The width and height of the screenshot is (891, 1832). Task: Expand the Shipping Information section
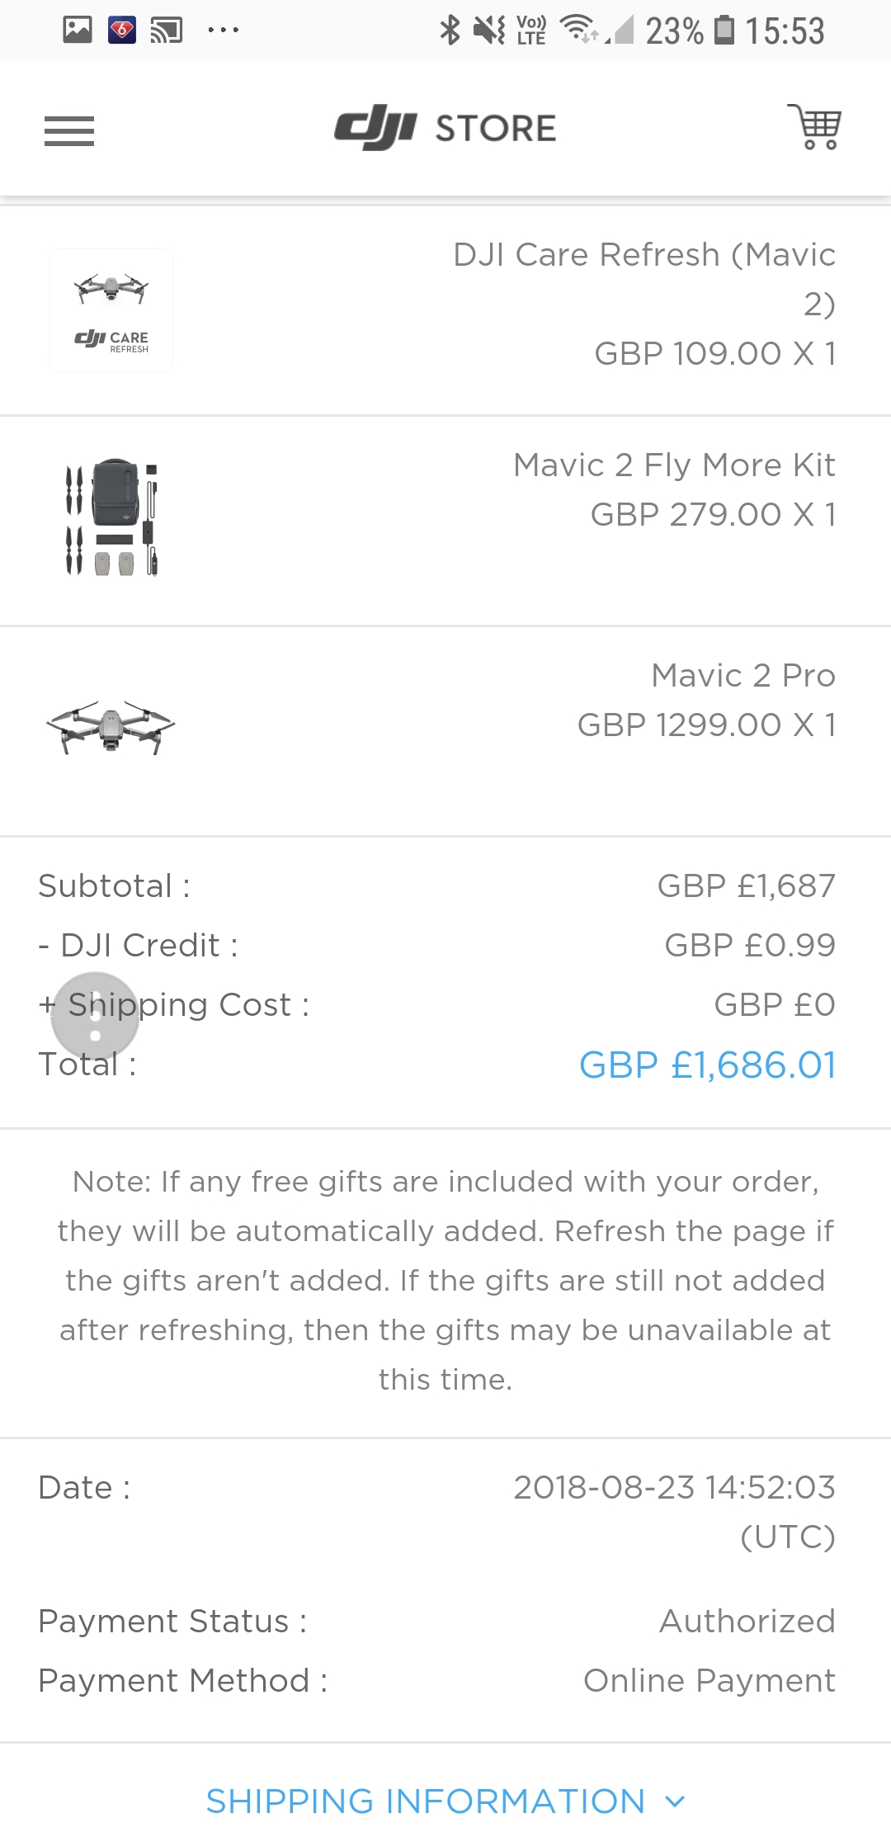click(x=426, y=1801)
